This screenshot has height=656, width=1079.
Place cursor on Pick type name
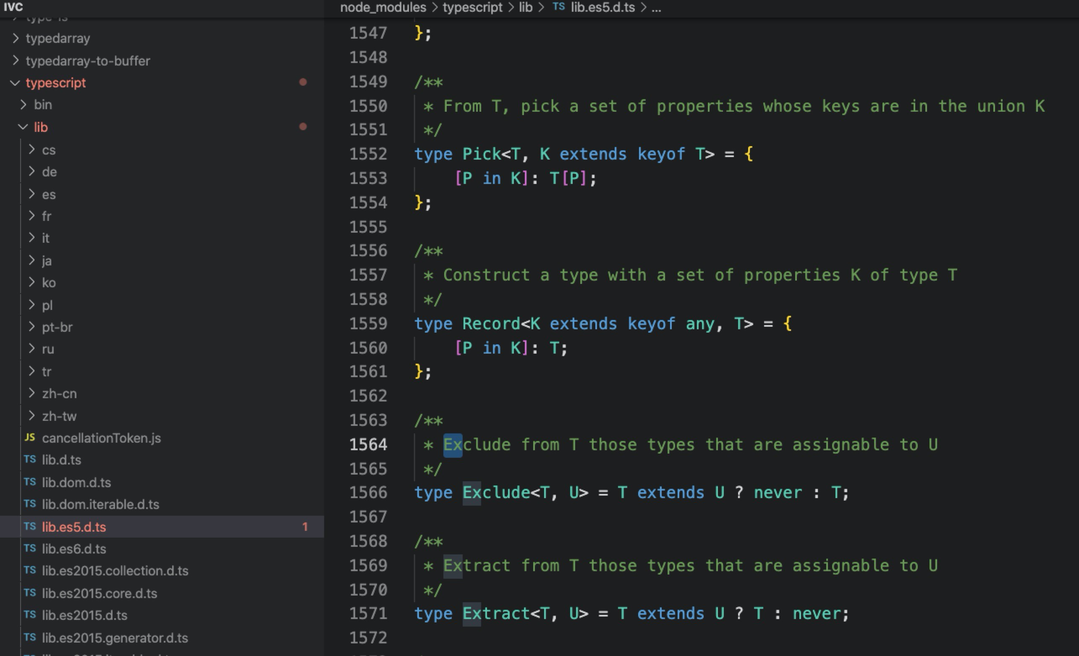click(x=482, y=154)
